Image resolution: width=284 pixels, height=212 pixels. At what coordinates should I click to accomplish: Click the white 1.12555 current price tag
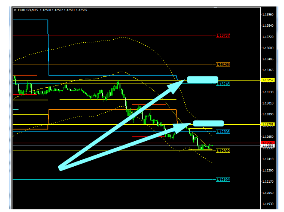click(268, 146)
